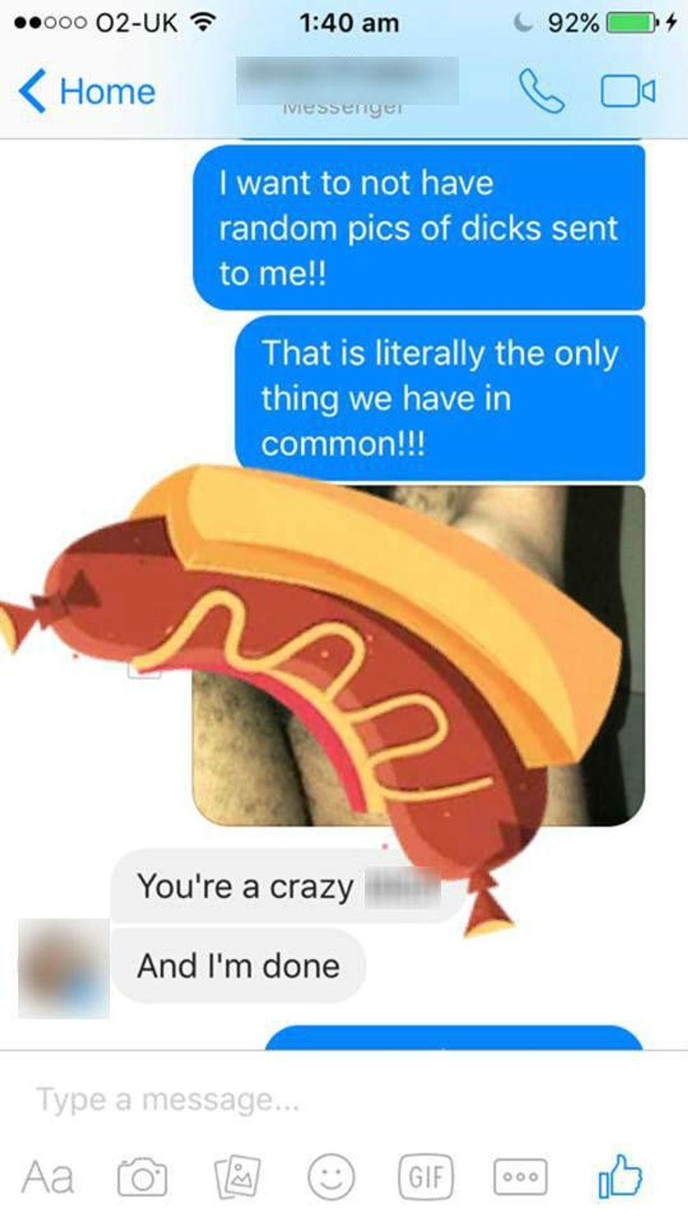Screen dimensions: 688x1224
Task: Focus the Type a message field
Action: pyautogui.click(x=344, y=1099)
